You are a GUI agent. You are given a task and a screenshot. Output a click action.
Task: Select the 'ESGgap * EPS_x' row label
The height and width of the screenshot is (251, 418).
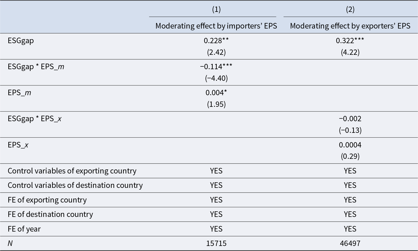35,119
